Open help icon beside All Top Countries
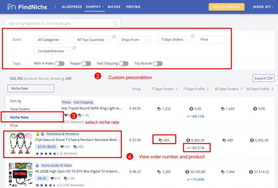Screen dimensions: 278x188 click(114, 37)
